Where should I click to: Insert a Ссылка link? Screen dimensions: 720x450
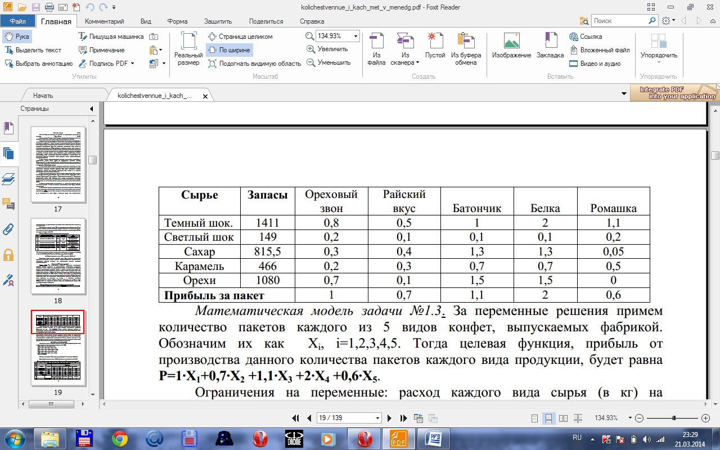click(x=586, y=37)
